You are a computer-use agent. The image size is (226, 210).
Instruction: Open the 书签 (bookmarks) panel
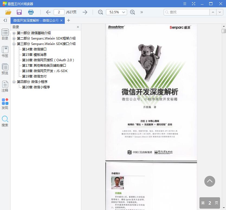coord(5,51)
